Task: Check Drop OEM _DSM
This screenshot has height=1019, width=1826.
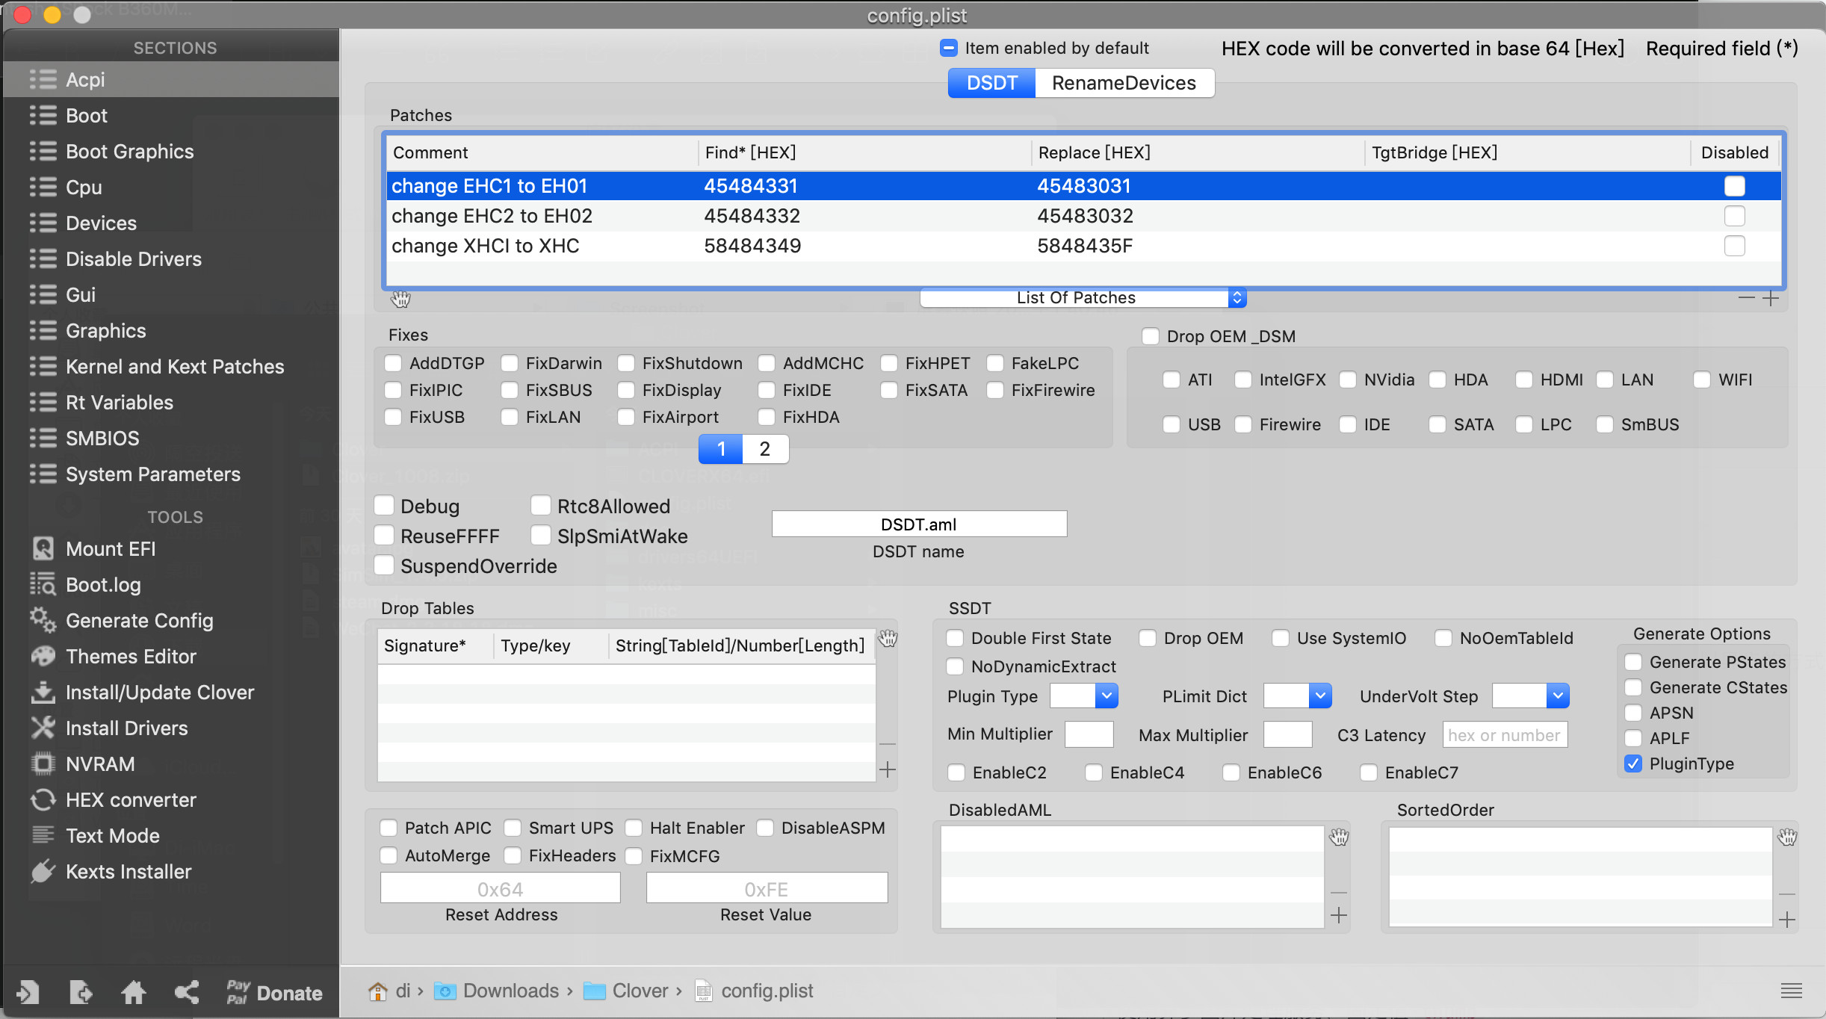Action: 1151,336
